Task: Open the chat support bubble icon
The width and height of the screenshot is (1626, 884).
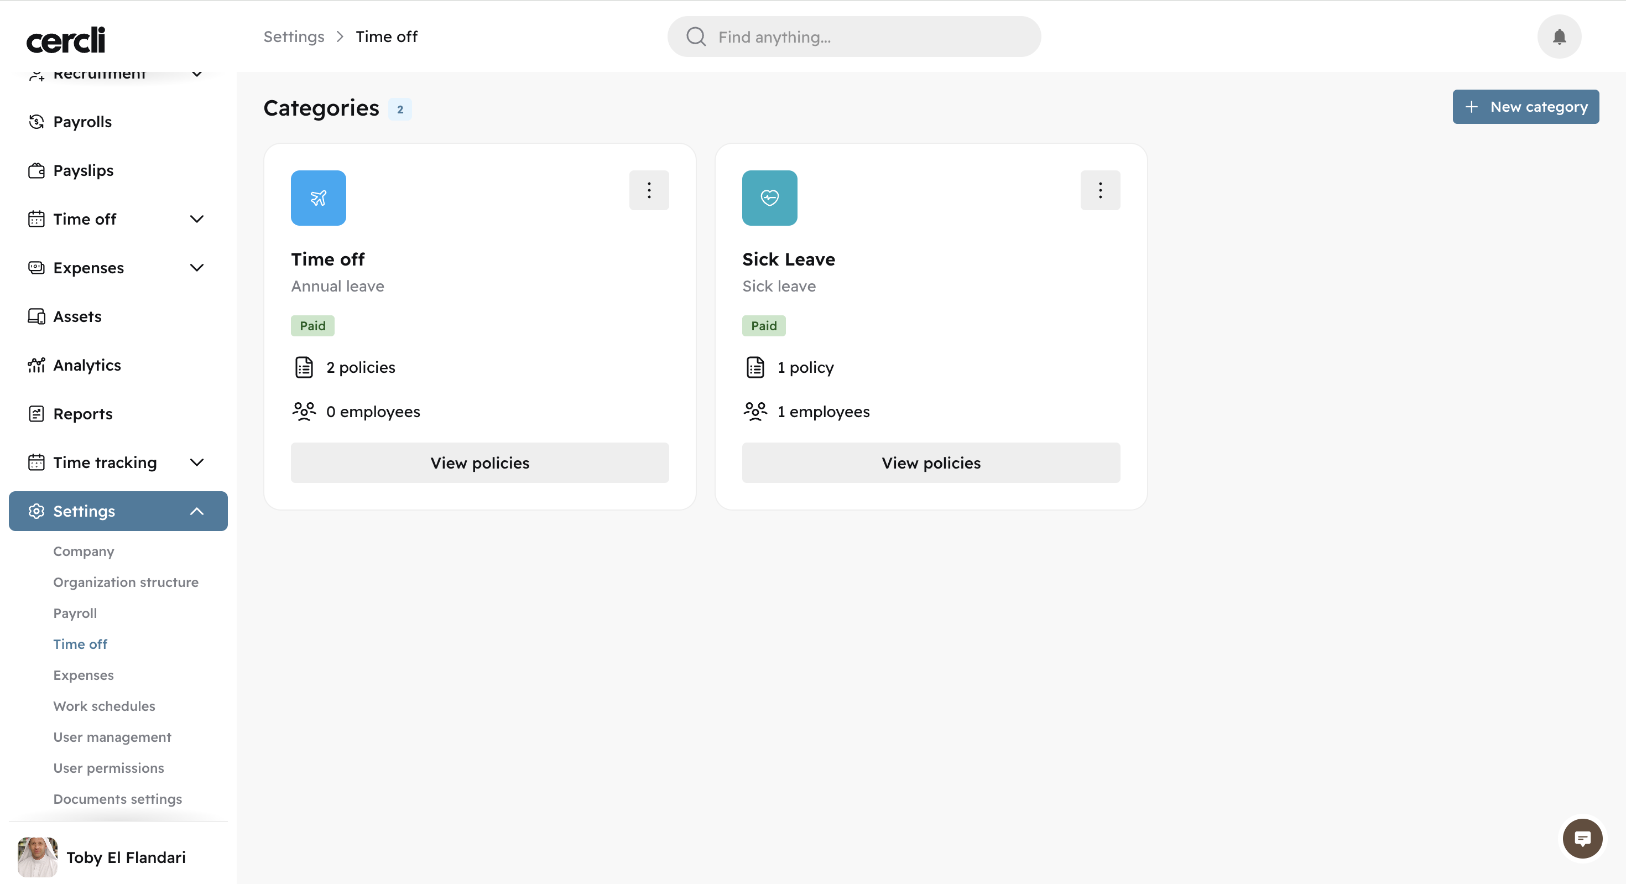Action: 1582,838
